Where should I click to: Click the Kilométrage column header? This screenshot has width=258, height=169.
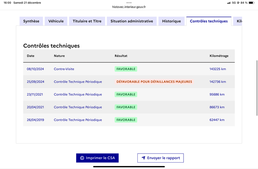(219, 56)
